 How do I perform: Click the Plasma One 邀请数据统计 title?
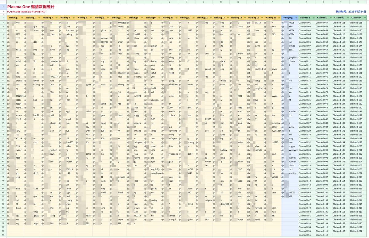31,6
